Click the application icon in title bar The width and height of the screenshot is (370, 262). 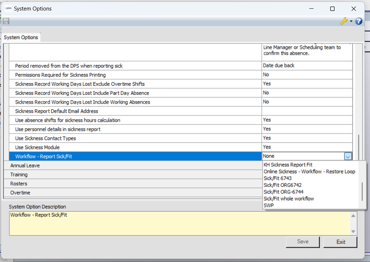tap(8, 9)
